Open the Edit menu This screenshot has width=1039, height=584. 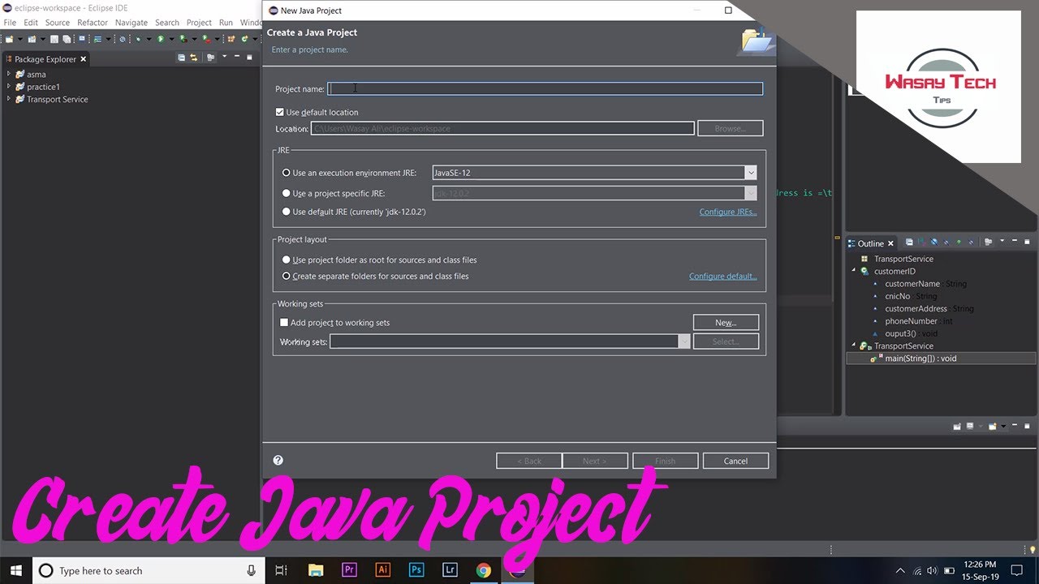(x=31, y=23)
